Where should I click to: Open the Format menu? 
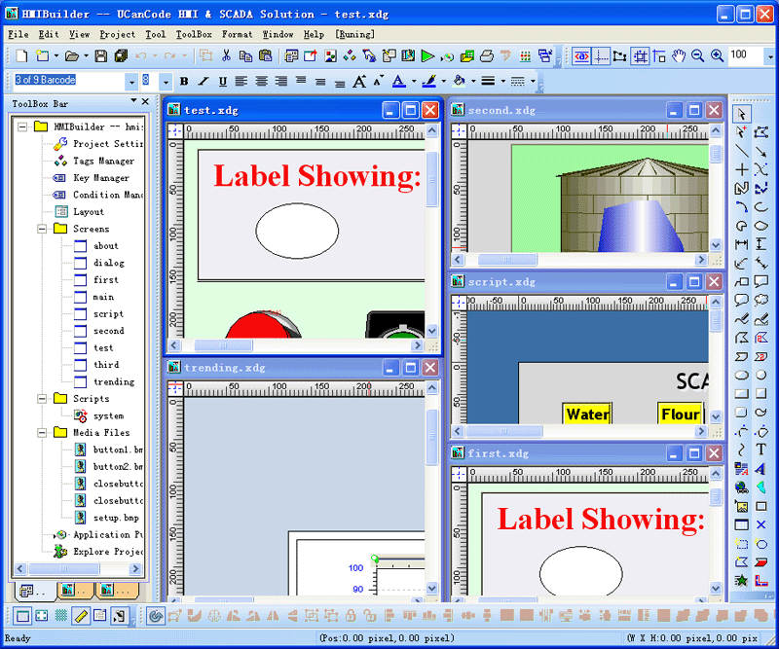click(237, 34)
